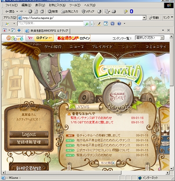Click the quick tabs icon beside the star

pyautogui.click(x=13, y=30)
